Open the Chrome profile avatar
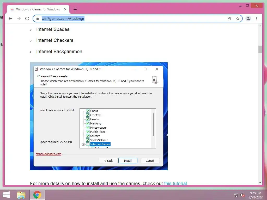This screenshot has width=267, height=200. pos(248,18)
